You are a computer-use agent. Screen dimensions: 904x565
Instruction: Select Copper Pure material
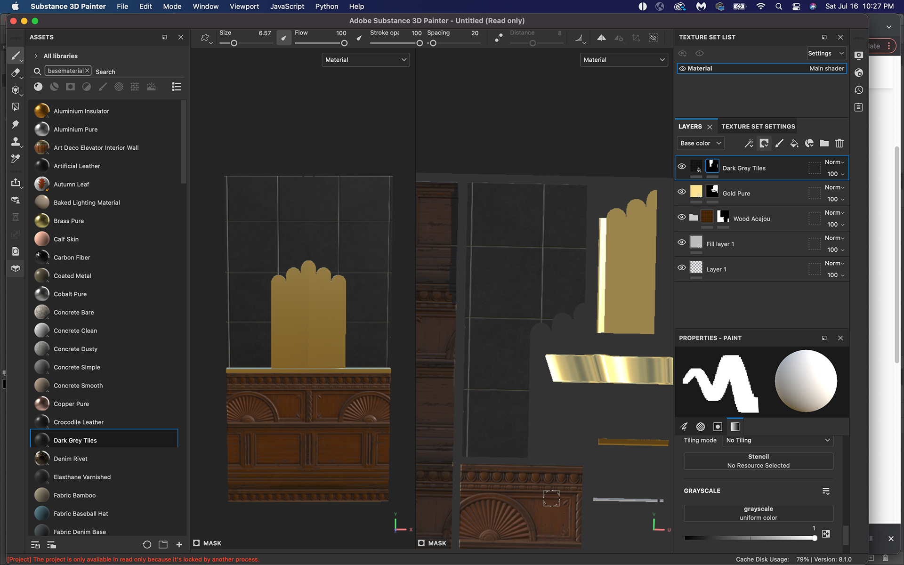point(104,404)
